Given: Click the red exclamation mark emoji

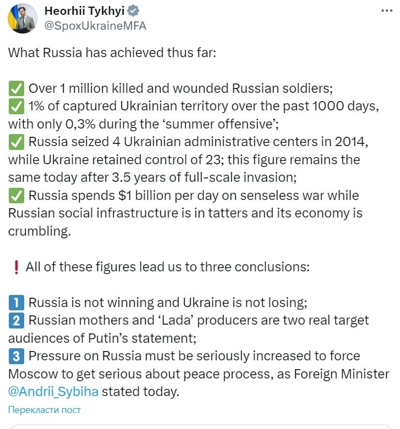Looking at the screenshot, I should [16, 267].
